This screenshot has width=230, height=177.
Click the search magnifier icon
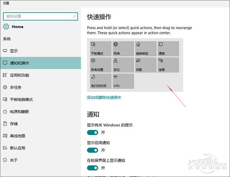(74, 16)
